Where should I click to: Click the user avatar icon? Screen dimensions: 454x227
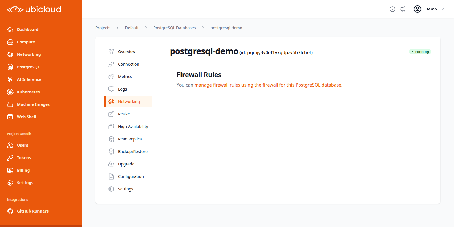[417, 9]
